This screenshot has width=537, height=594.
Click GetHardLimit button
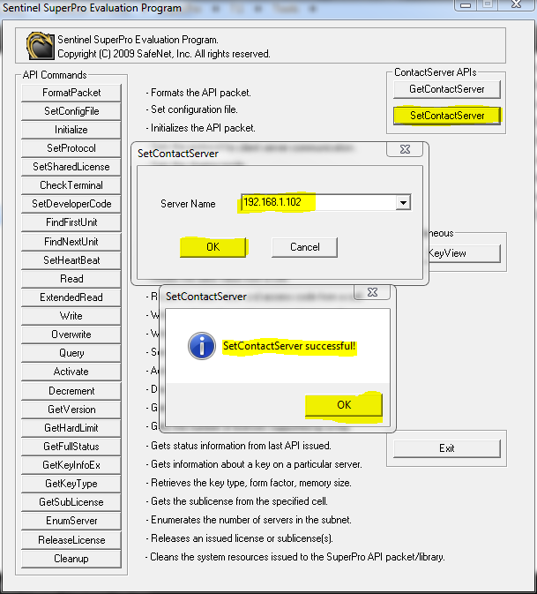71,428
